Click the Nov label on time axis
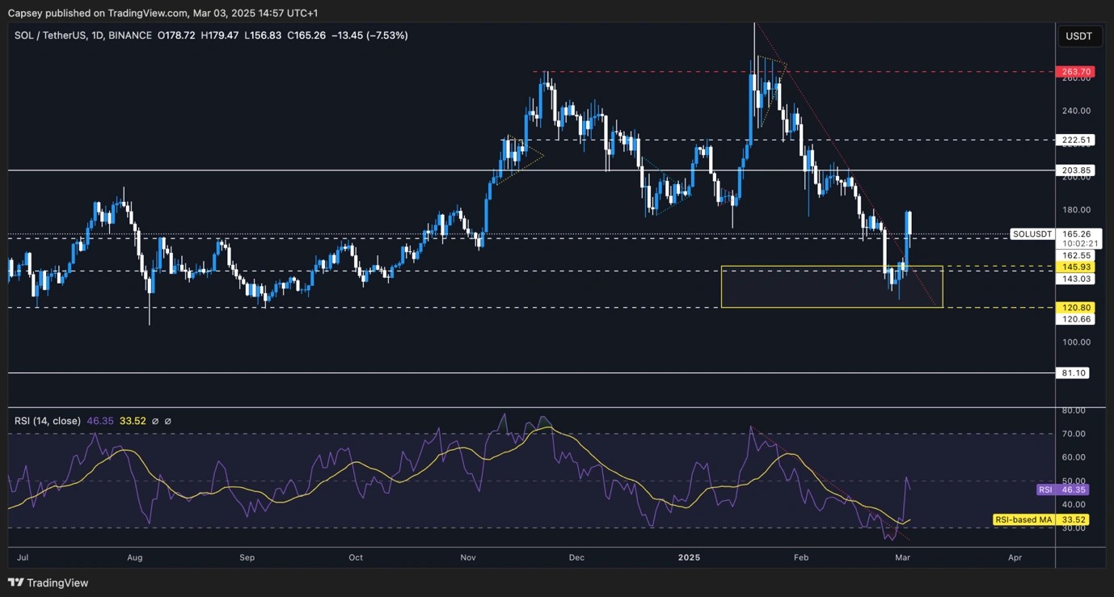 click(x=468, y=557)
